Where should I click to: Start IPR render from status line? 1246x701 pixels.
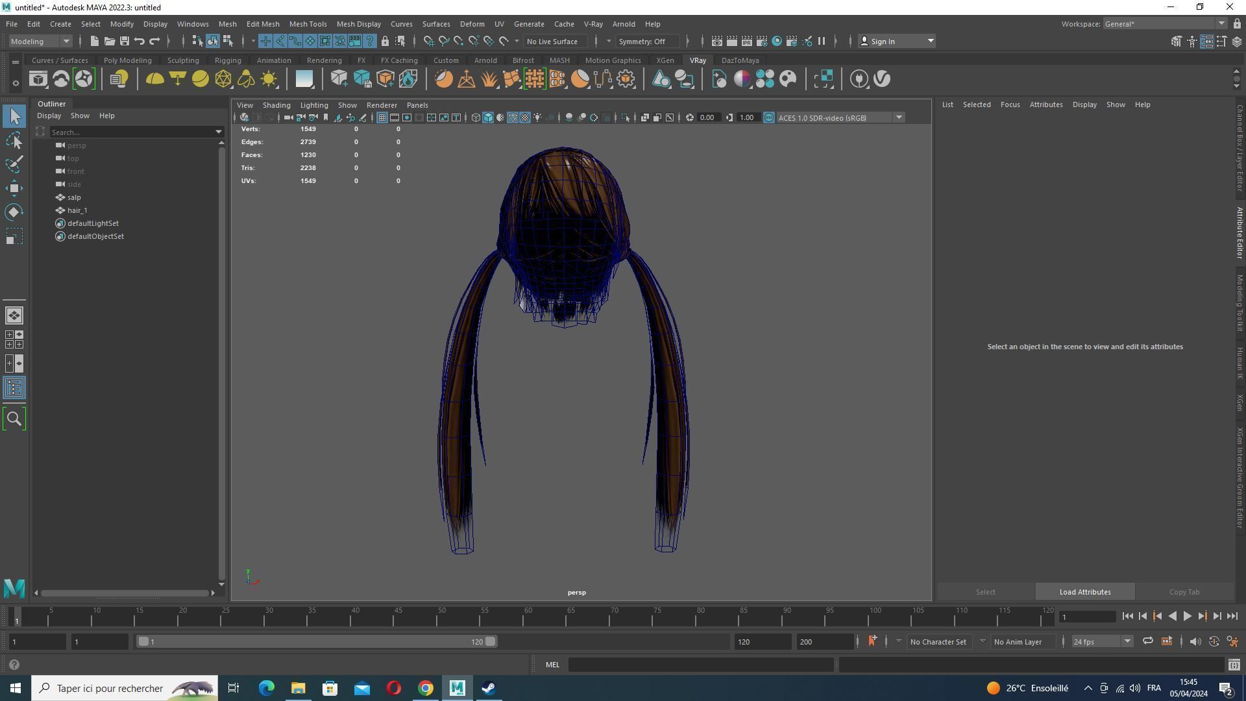click(x=746, y=41)
